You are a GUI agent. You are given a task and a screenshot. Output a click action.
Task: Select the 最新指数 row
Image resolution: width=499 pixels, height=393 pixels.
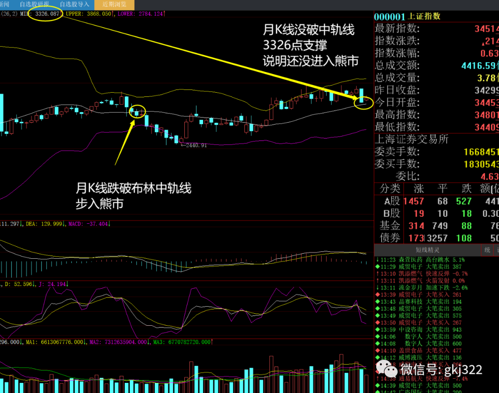click(437, 29)
